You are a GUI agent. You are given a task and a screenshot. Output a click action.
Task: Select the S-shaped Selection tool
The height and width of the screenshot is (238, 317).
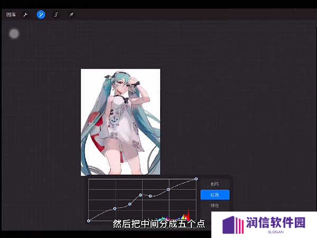(x=56, y=15)
